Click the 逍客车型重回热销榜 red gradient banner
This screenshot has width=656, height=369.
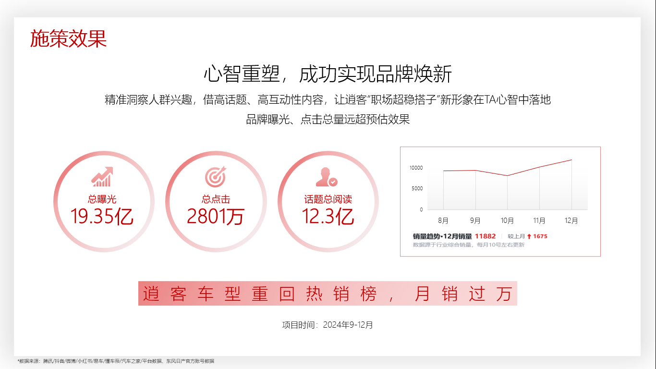coord(328,294)
